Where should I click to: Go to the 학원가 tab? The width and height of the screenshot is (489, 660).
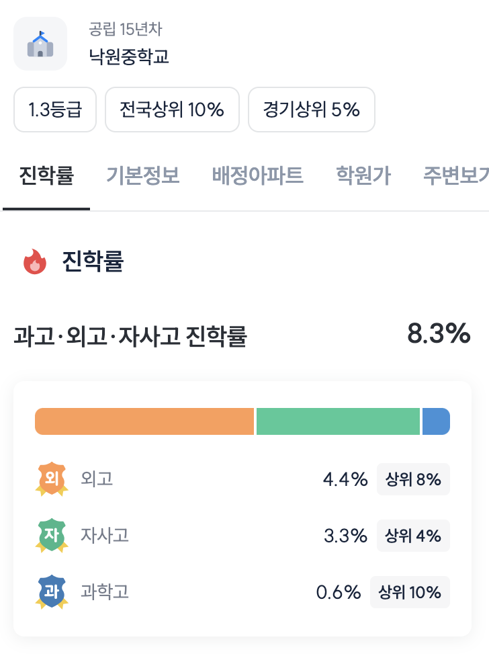(x=363, y=176)
